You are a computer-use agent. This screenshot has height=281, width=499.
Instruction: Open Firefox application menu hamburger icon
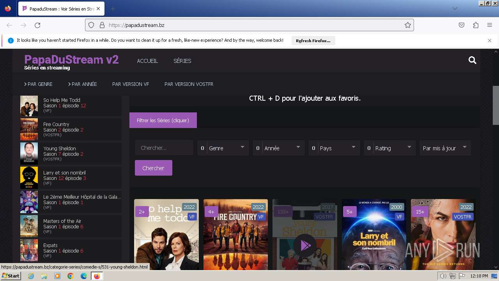490,25
